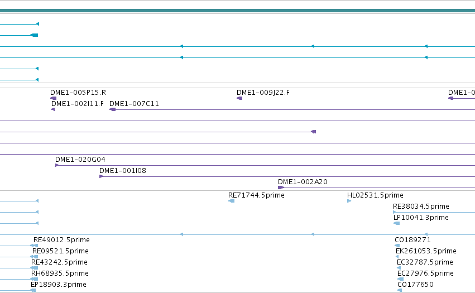475x293 pixels.
Task: Select the CO189271 label
Action: (412, 240)
